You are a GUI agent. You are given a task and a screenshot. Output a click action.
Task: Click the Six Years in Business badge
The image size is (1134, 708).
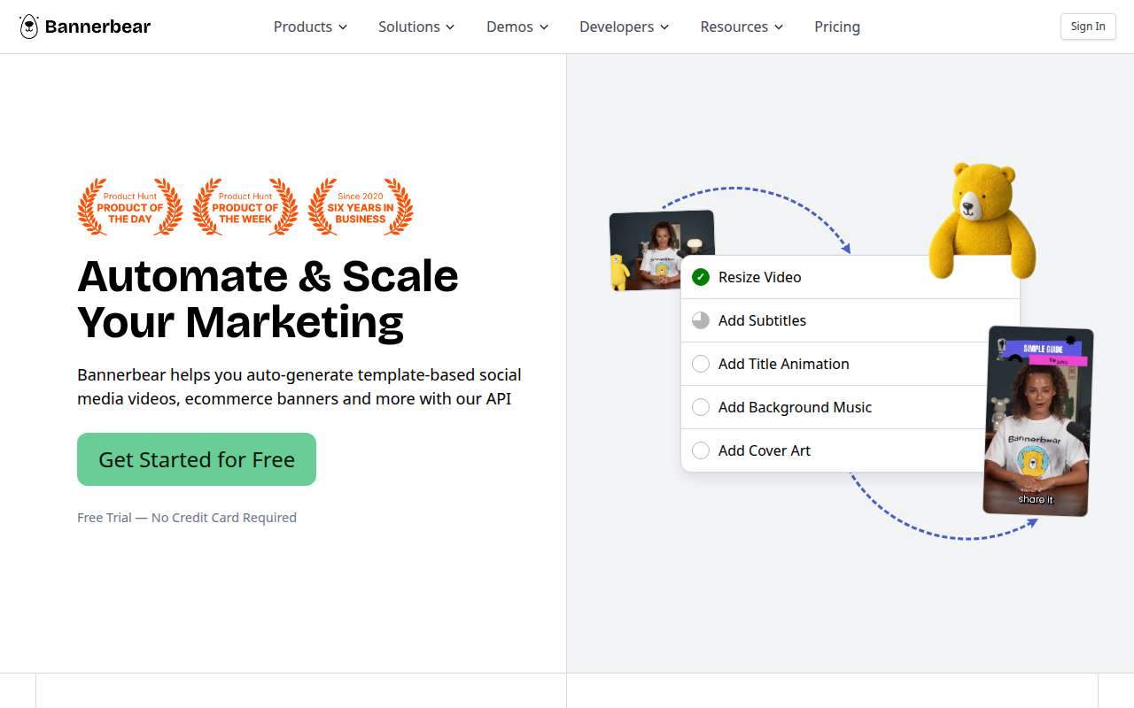(x=361, y=207)
